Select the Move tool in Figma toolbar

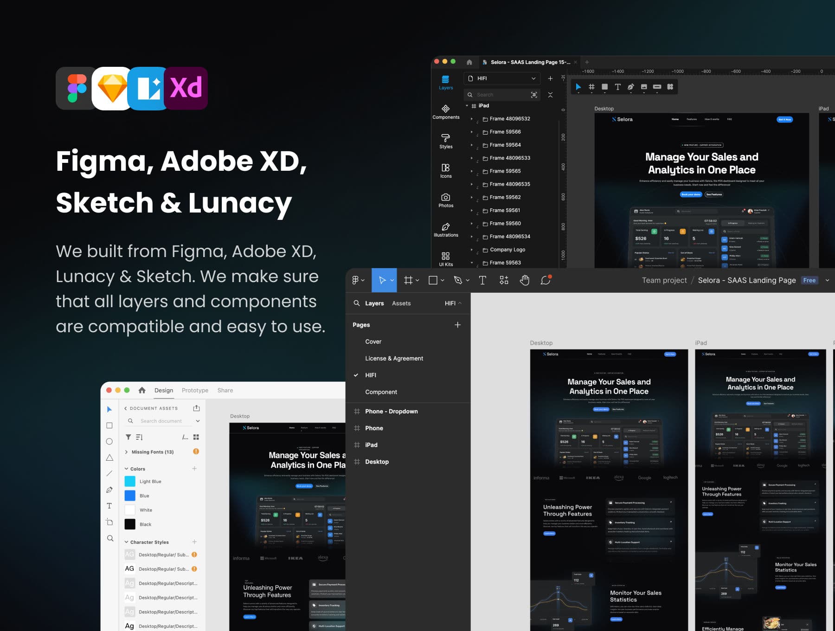point(382,280)
